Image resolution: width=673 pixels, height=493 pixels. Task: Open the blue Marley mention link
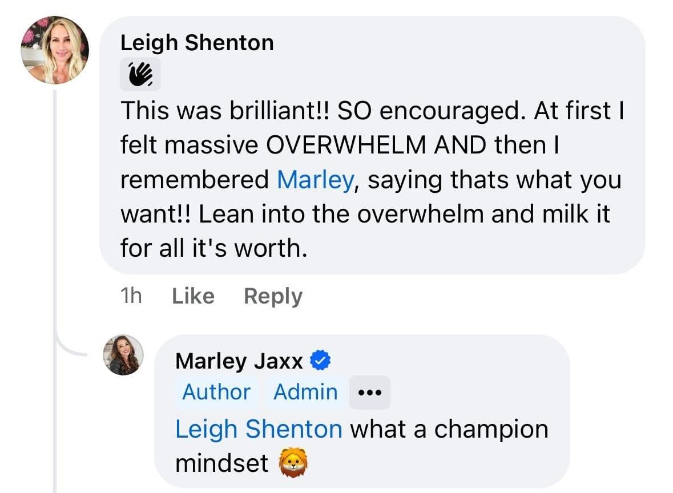315,180
